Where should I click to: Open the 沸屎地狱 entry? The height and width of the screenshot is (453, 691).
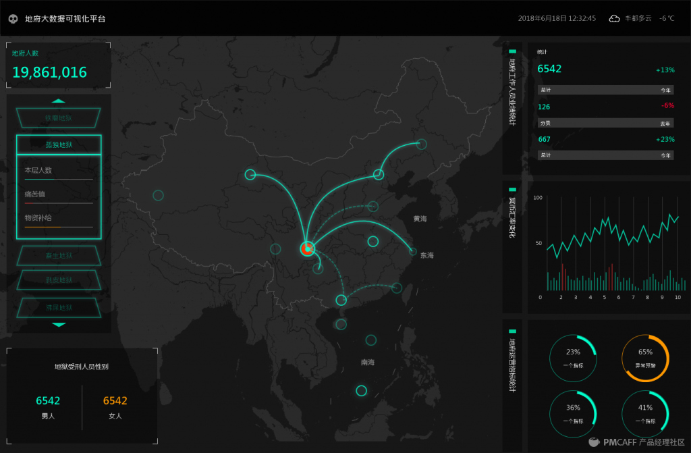[59, 308]
